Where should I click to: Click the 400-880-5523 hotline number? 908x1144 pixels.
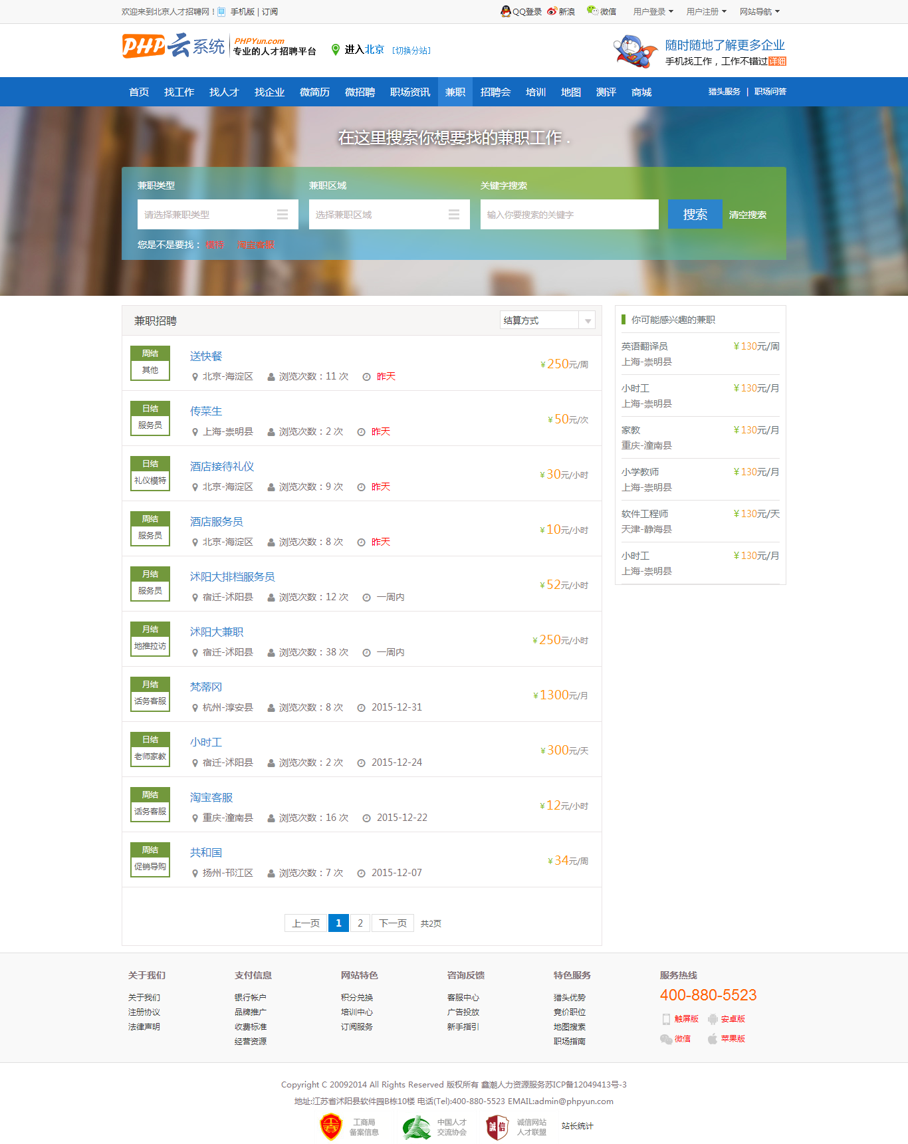[x=708, y=995]
